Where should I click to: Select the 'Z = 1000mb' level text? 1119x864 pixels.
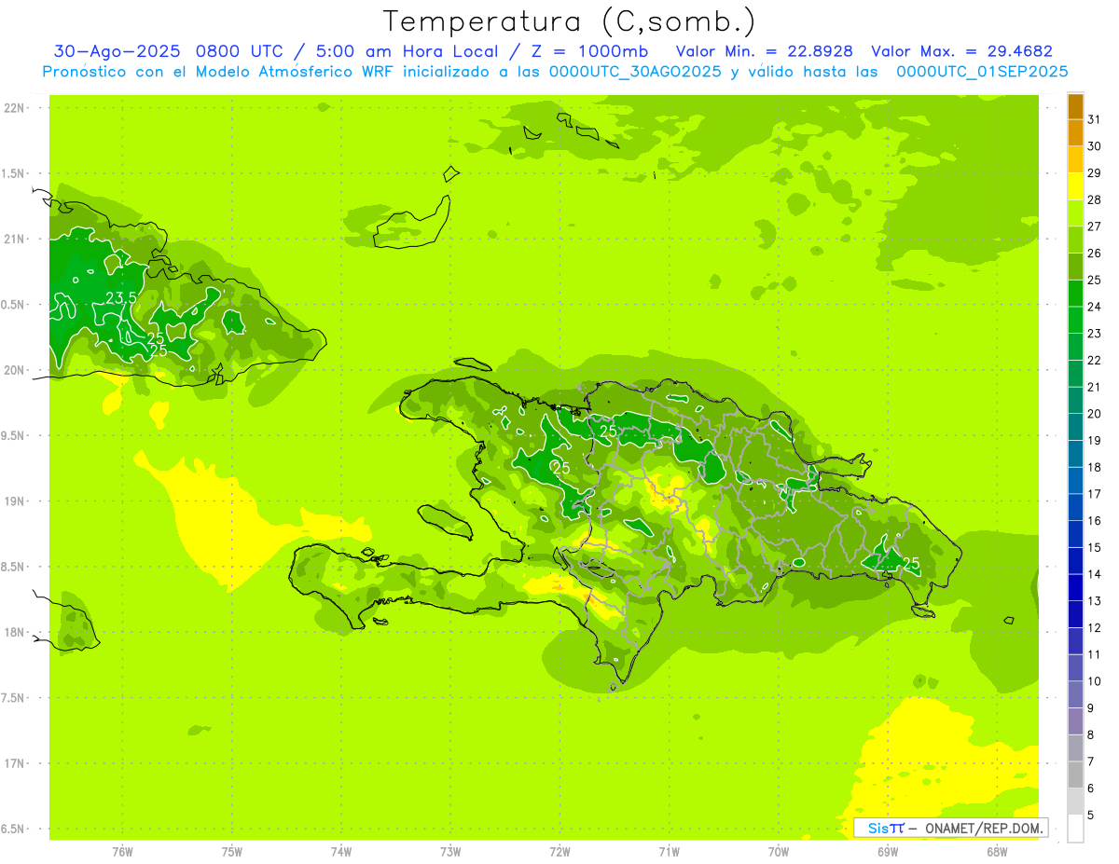coord(587,51)
